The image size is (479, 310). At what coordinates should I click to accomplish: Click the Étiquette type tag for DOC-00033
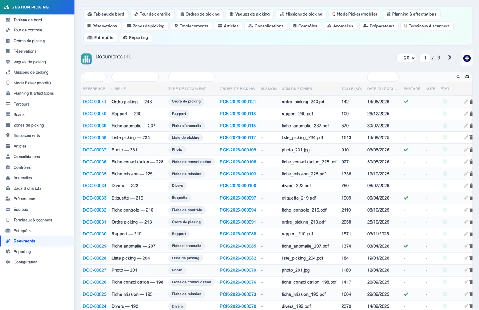tap(179, 198)
